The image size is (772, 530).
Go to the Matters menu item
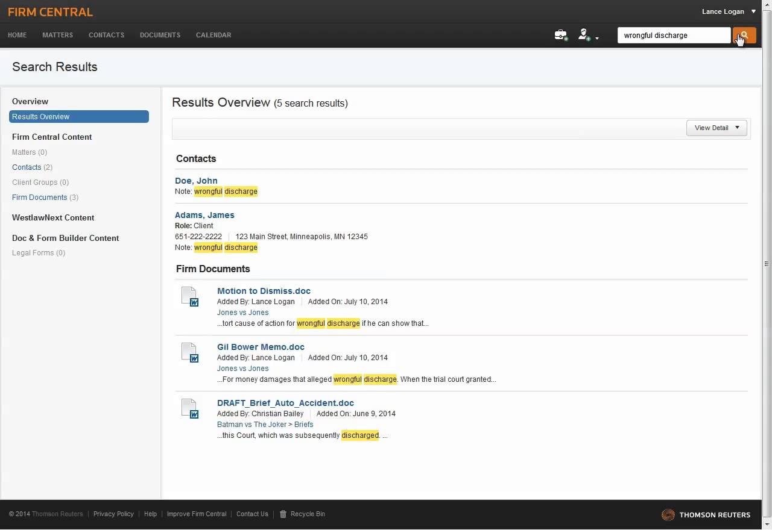pyautogui.click(x=57, y=35)
